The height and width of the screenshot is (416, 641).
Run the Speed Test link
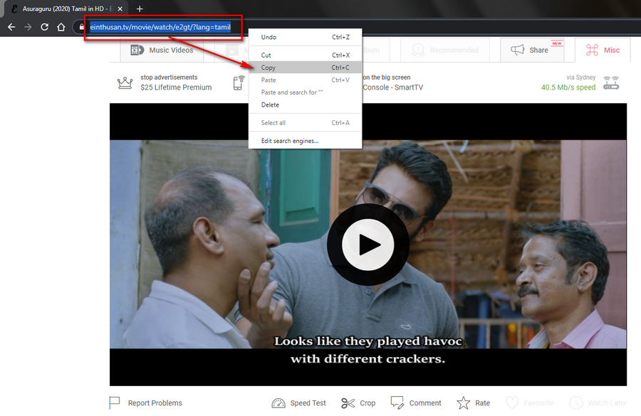point(308,403)
